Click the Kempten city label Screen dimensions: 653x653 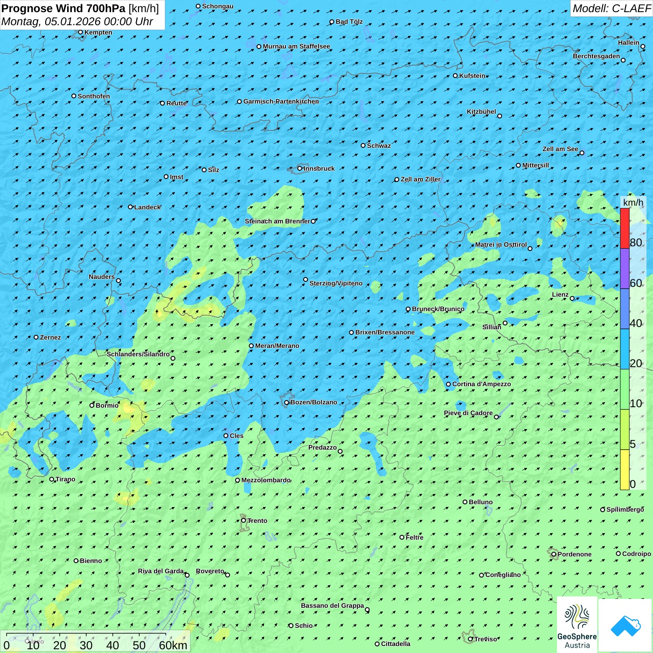click(x=98, y=32)
